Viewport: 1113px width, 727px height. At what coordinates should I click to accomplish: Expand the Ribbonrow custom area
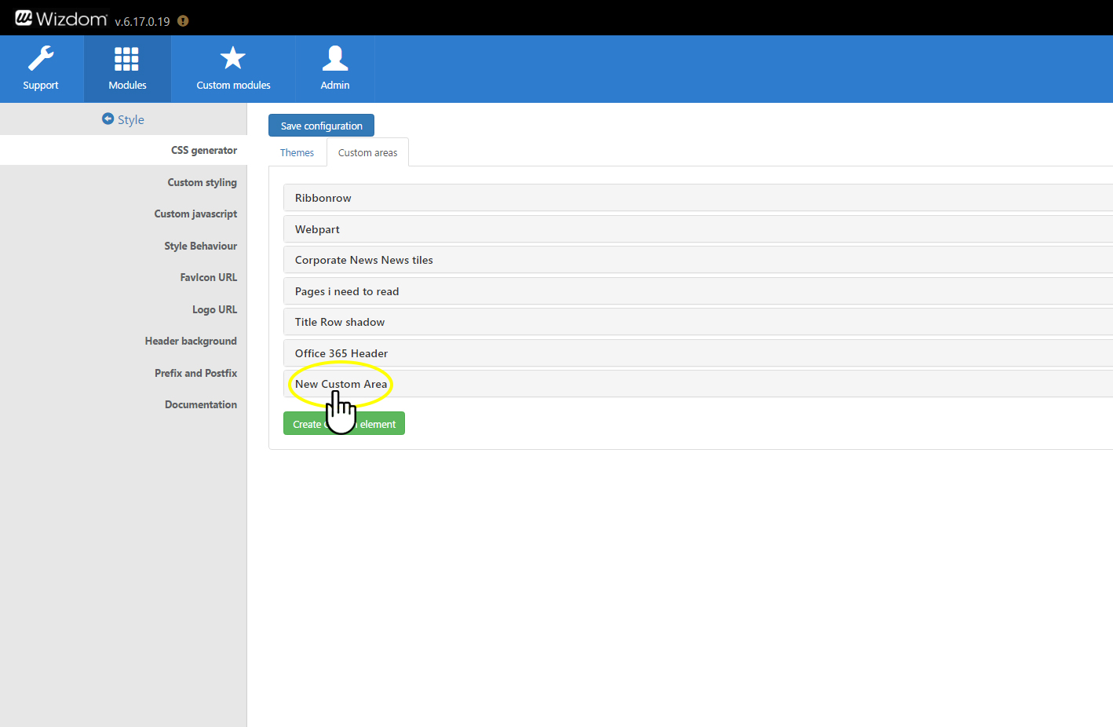tap(323, 198)
